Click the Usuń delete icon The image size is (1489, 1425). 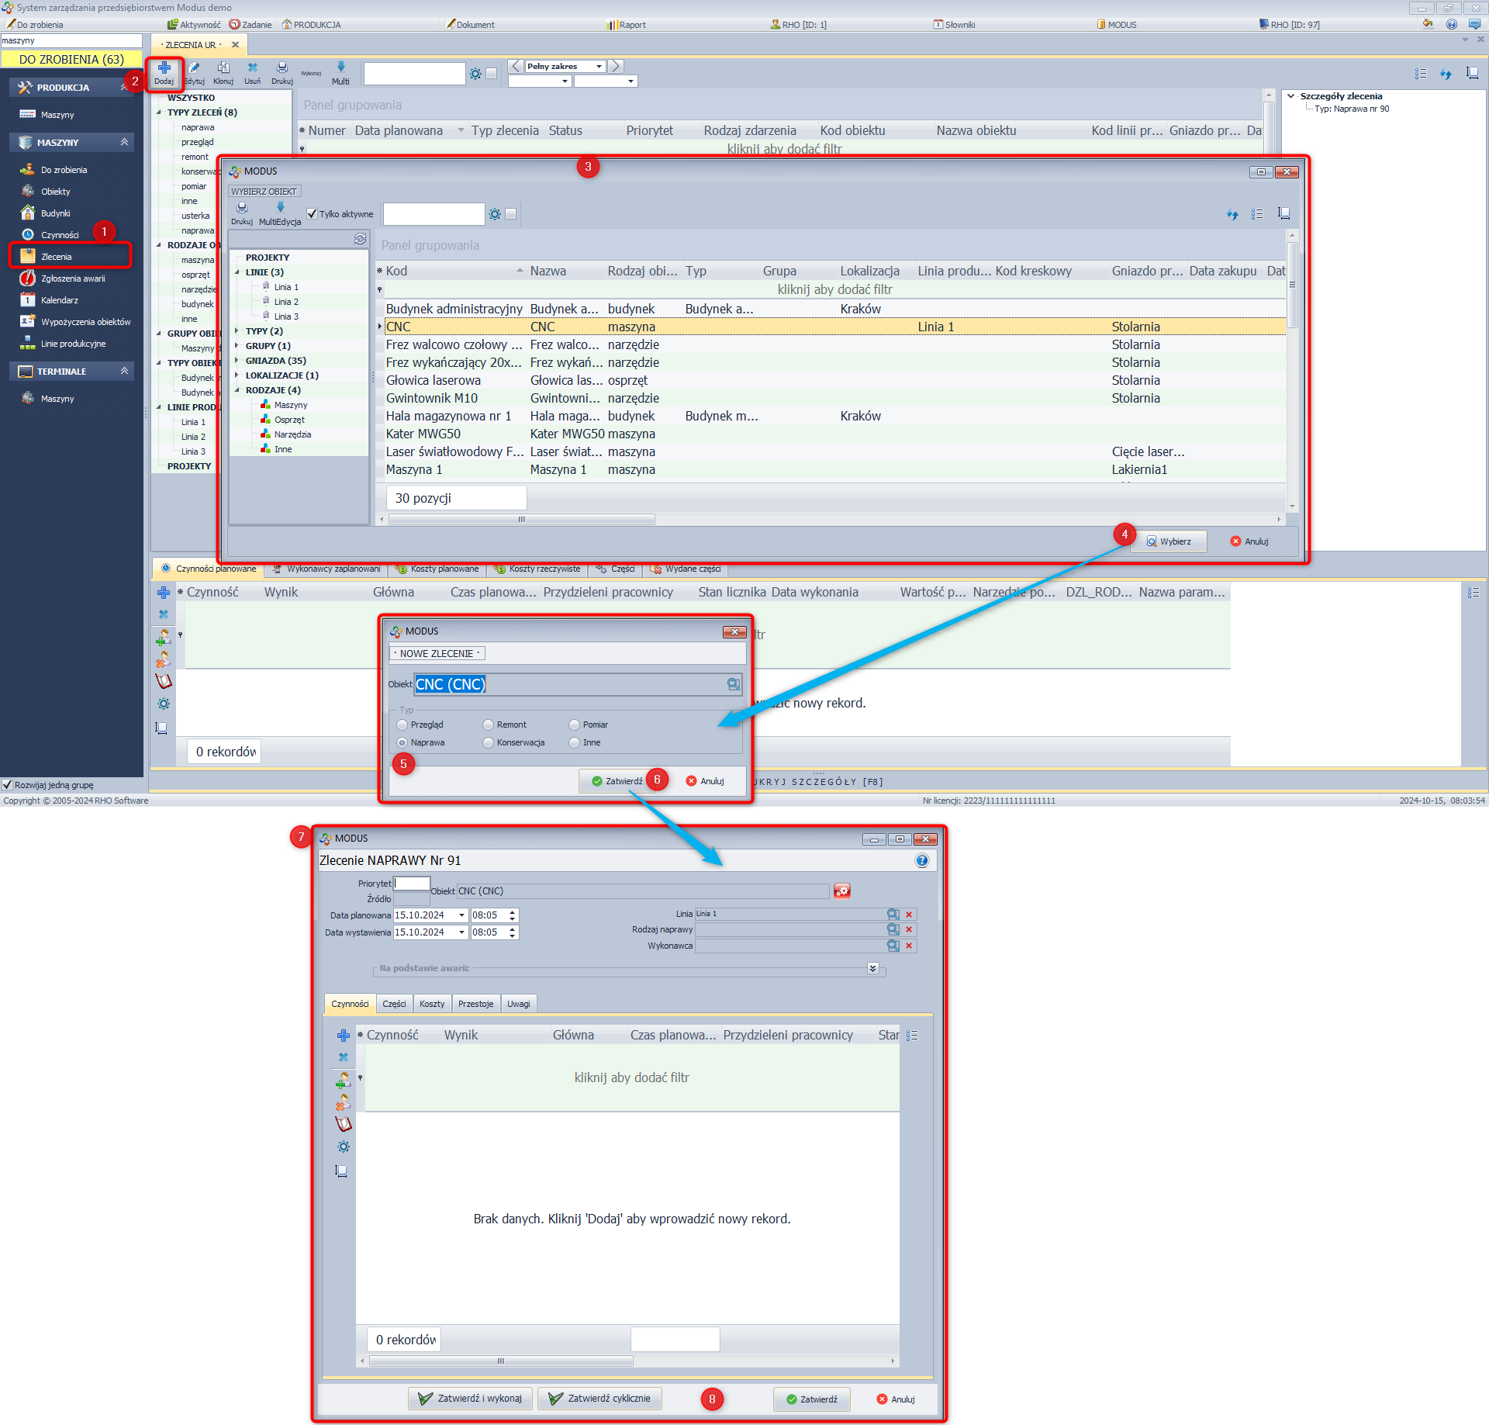252,68
